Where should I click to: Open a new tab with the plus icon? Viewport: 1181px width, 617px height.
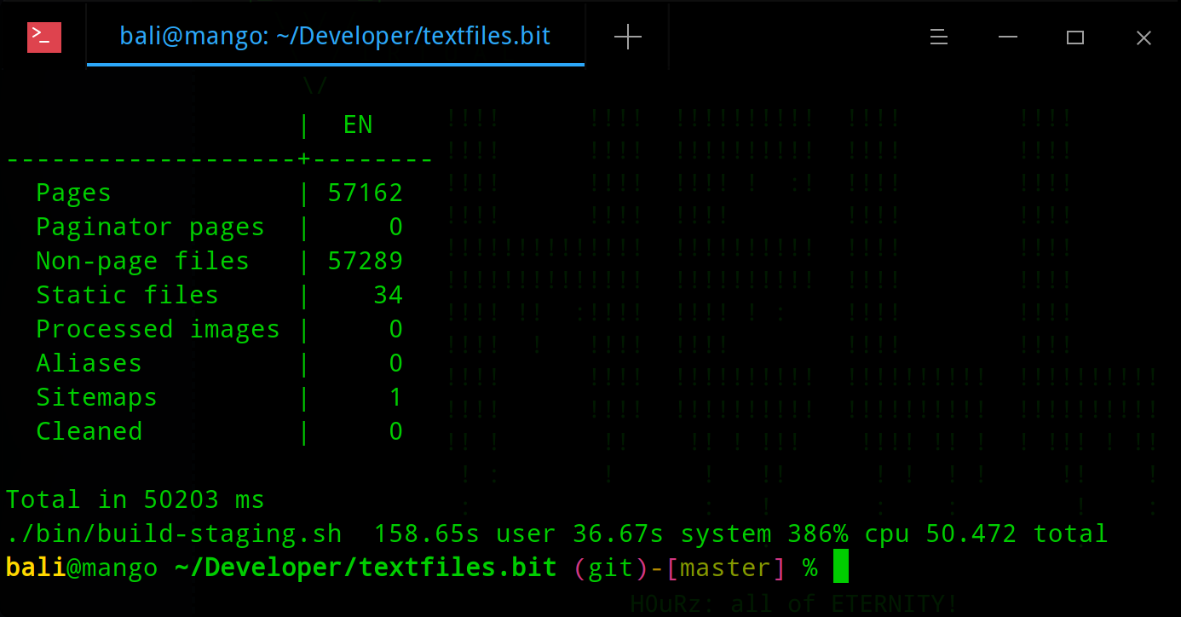627,36
